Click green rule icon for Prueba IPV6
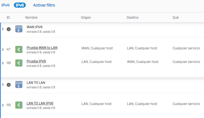Screen dimensions: 204x118 (19, 63)
